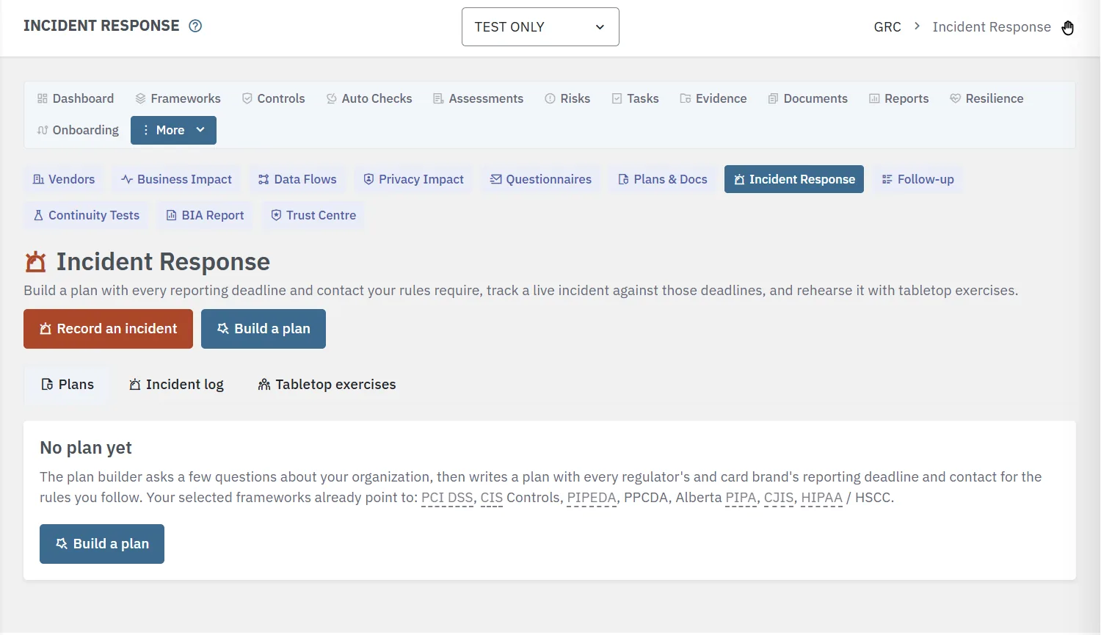Open the Incident log tab

176,385
